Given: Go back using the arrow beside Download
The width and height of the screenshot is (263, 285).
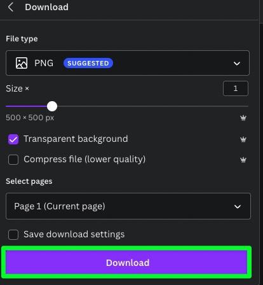Looking at the screenshot, I should (x=11, y=7).
